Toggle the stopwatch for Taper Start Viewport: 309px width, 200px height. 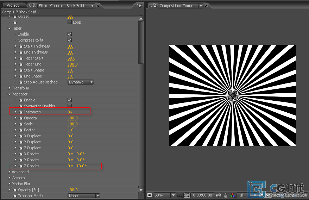[21, 58]
